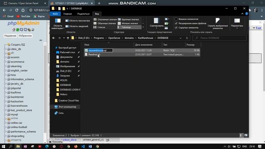This screenshot has height=149, width=265.
Task: Open the Главная ribbon tab
Action: pyautogui.click(x=67, y=14)
